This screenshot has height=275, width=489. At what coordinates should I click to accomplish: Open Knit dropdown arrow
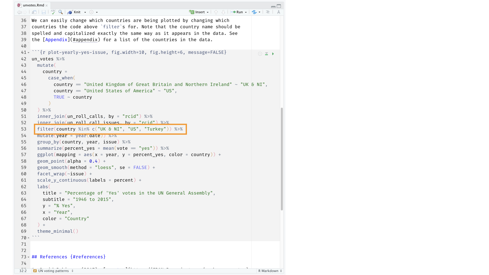tap(85, 12)
